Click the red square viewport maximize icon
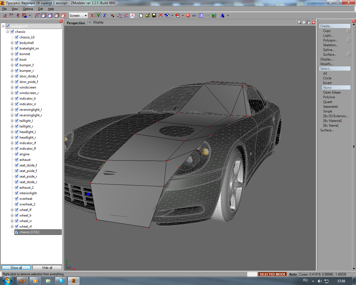 pos(313,22)
